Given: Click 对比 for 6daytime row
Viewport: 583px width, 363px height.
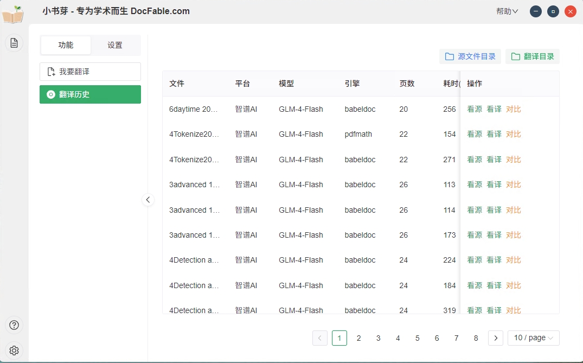Looking at the screenshot, I should coord(514,109).
